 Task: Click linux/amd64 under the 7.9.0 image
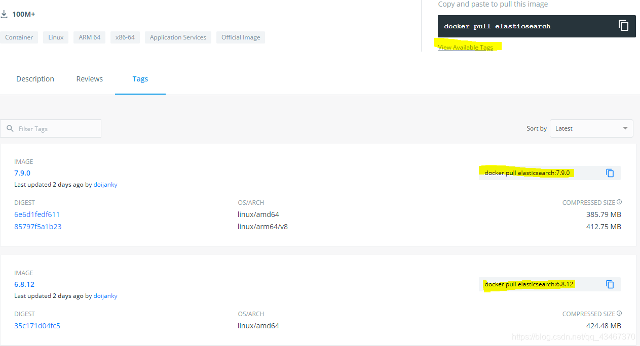tap(258, 214)
